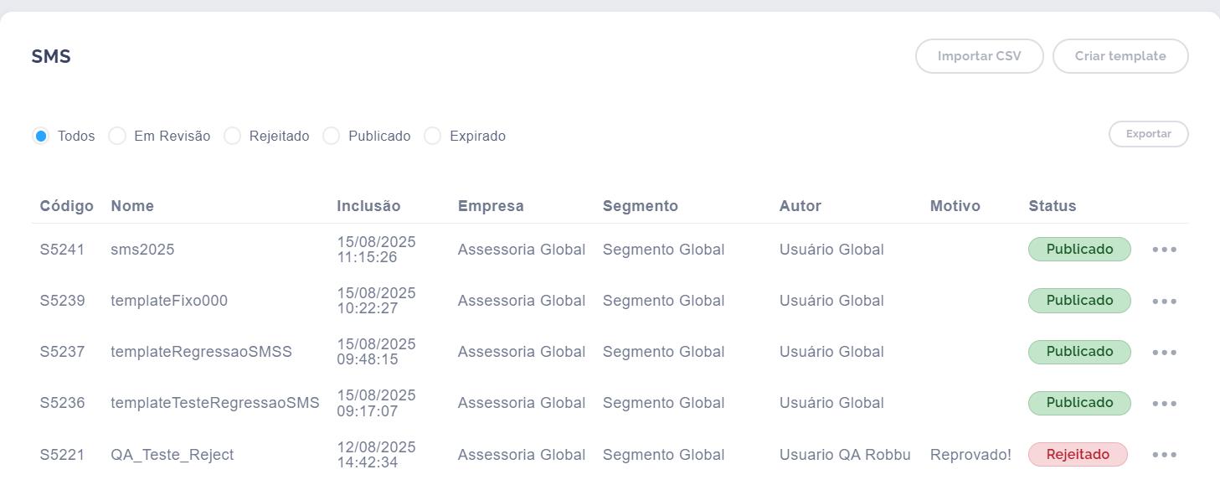Open the three-dot menu for QA_Teste_Reject
The height and width of the screenshot is (485, 1220).
point(1164,455)
